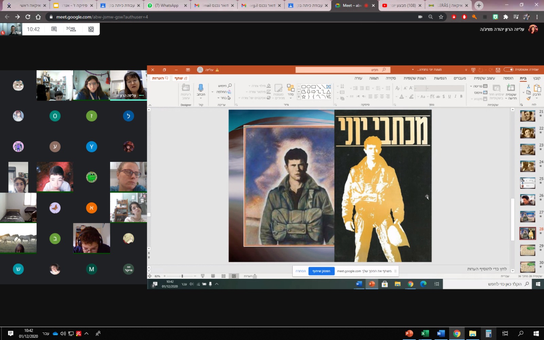
Task: Switch to the WhatsApp browser tab
Action: tap(167, 5)
